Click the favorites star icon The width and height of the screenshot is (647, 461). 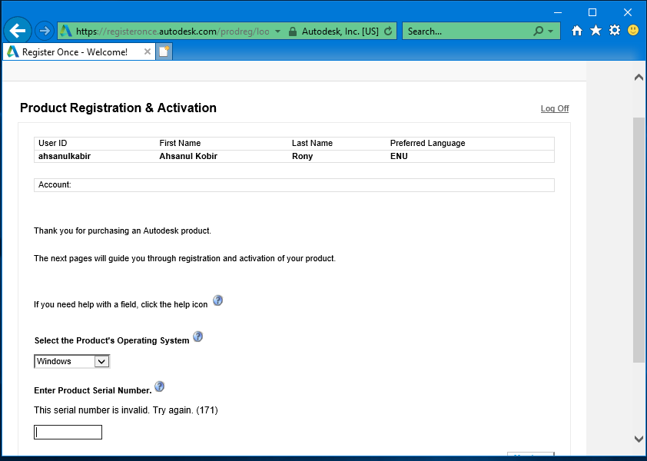(596, 30)
